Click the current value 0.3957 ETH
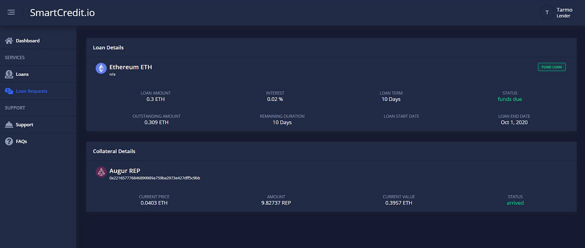 [x=399, y=203]
